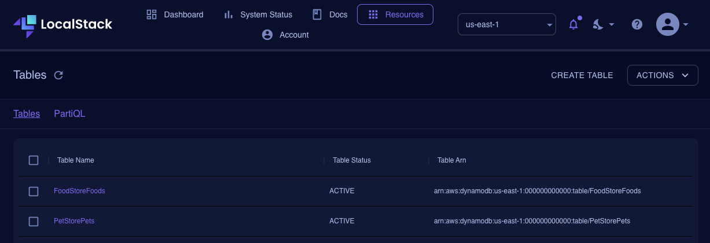This screenshot has width=710, height=243.
Task: Refresh the Tables list
Action: click(58, 75)
